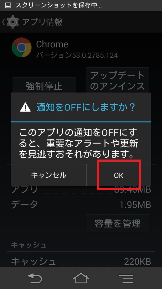Tap the 容量を管理 button
This screenshot has height=289, width=162.
[x=117, y=223]
